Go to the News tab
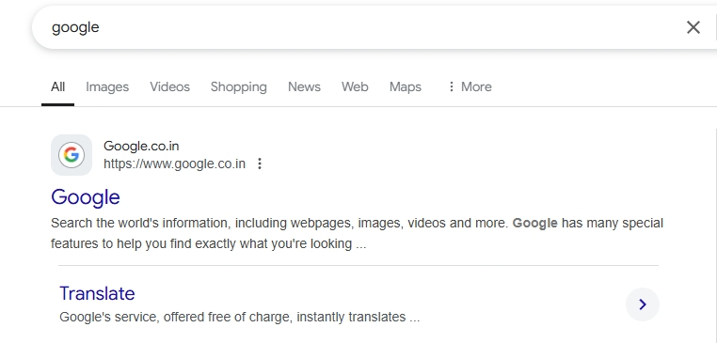Viewport: 717px width, 343px height. point(304,86)
